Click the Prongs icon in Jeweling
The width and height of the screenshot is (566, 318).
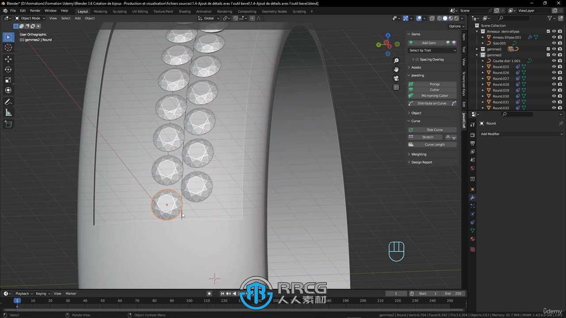(411, 84)
